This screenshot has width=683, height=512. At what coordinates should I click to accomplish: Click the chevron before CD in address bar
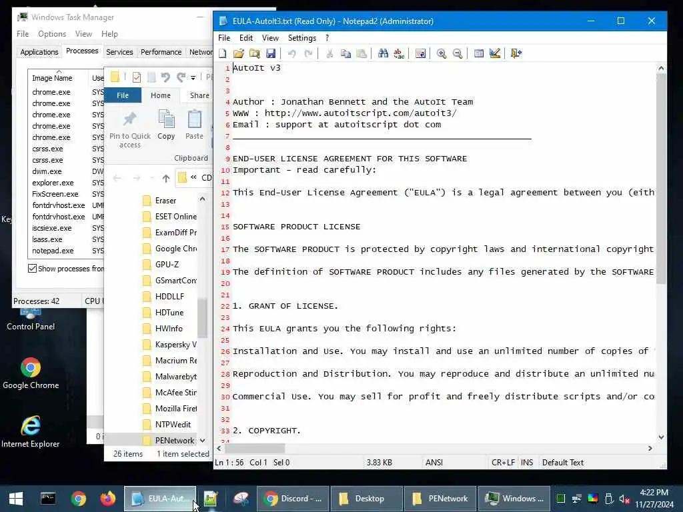click(193, 177)
